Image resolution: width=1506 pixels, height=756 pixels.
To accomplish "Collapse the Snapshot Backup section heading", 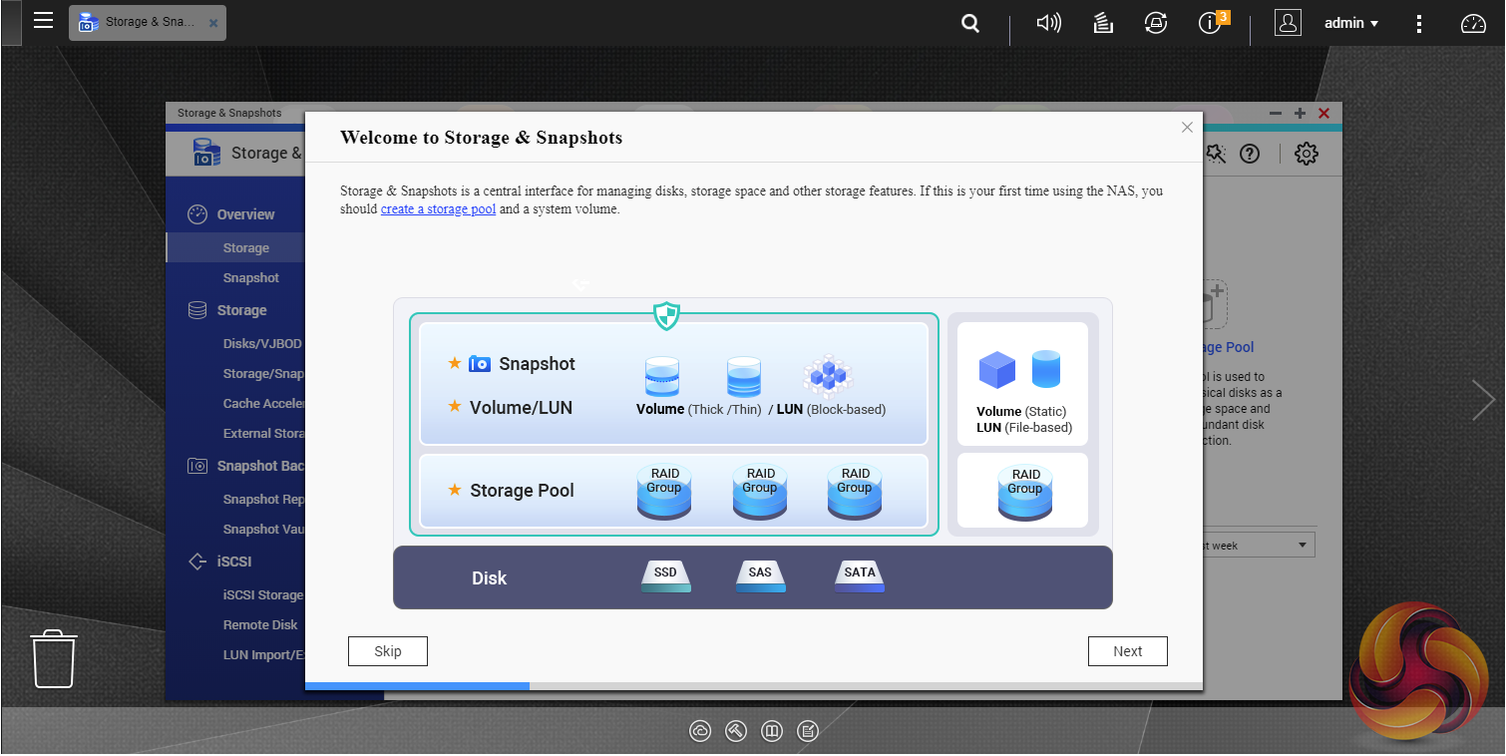I will pyautogui.click(x=259, y=466).
